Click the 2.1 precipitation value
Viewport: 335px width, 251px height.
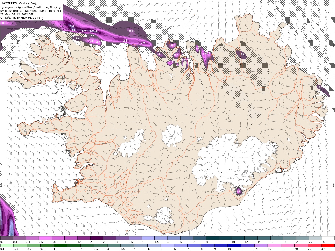pos(125,41)
